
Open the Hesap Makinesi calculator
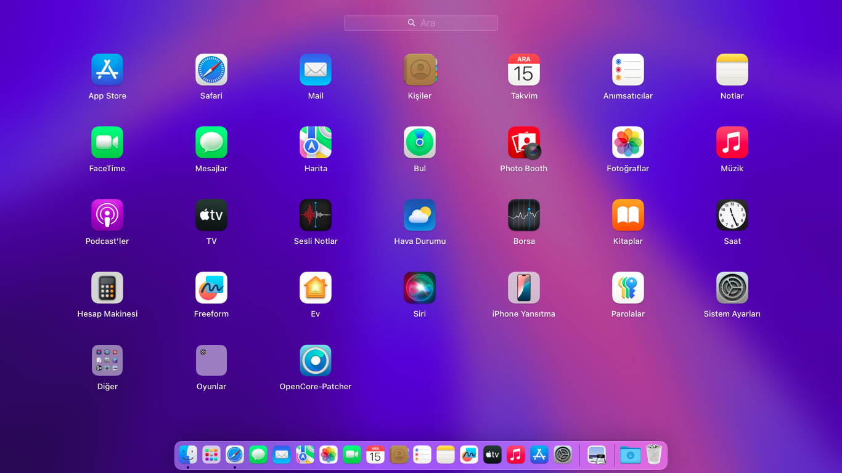[x=107, y=288]
